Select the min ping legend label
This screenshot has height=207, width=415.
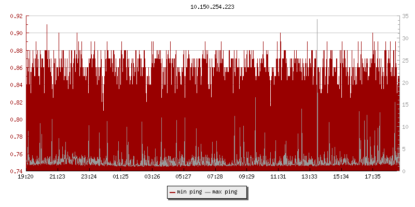pyautogui.click(x=189, y=193)
